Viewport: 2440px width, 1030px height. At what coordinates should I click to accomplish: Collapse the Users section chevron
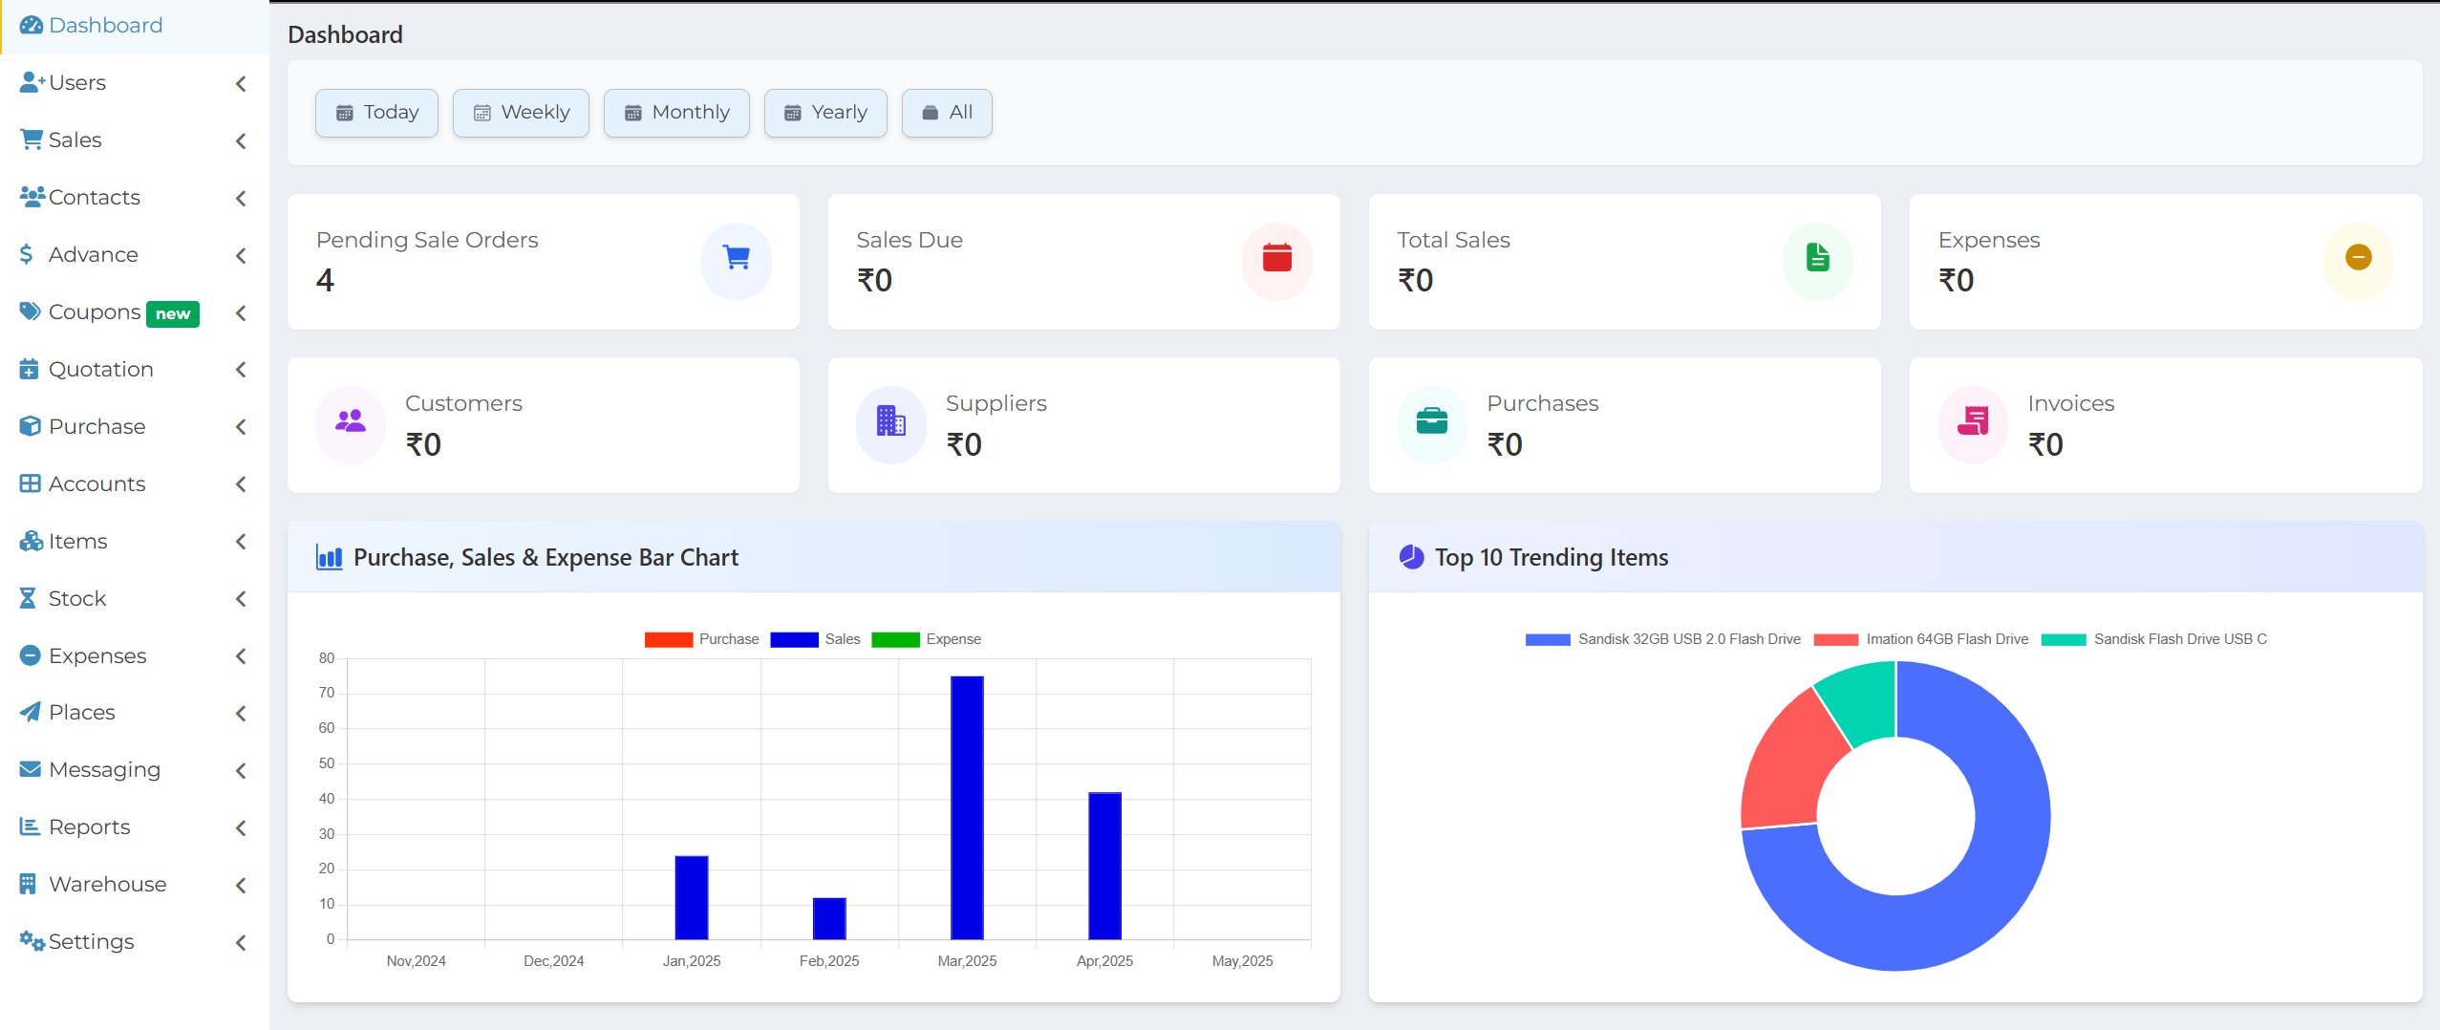click(240, 83)
